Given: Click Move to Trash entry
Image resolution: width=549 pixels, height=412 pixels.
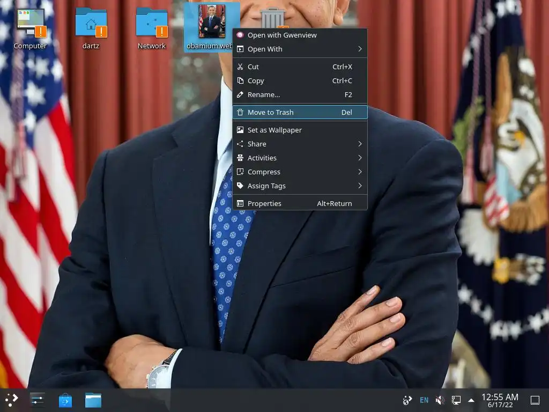Looking at the screenshot, I should (300, 112).
